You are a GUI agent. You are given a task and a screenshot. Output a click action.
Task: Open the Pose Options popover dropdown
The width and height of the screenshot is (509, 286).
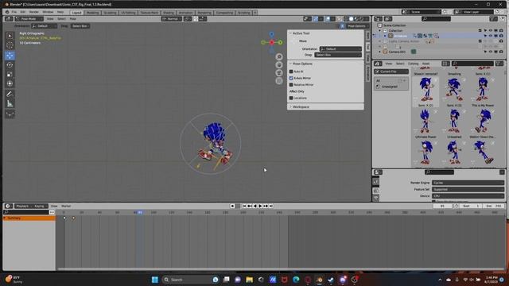[357, 26]
